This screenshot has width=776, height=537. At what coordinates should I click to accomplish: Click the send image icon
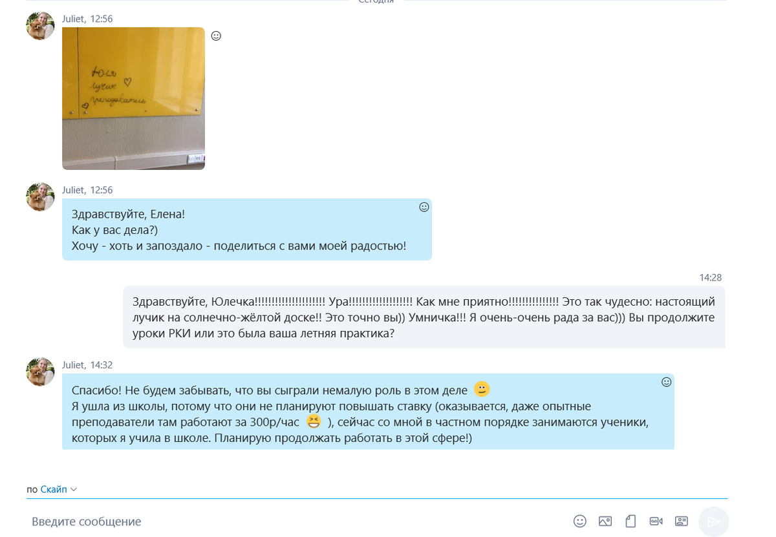605,521
